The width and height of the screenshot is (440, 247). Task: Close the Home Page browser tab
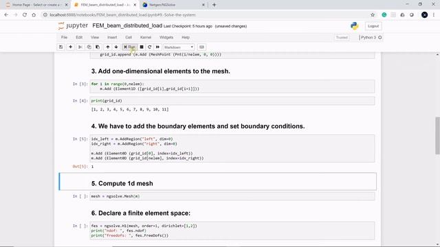tap(67, 5)
